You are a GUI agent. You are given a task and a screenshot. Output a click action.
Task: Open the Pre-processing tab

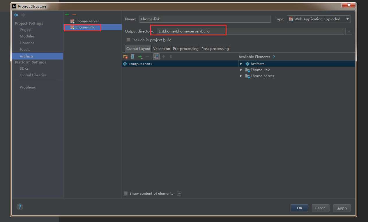(x=185, y=48)
